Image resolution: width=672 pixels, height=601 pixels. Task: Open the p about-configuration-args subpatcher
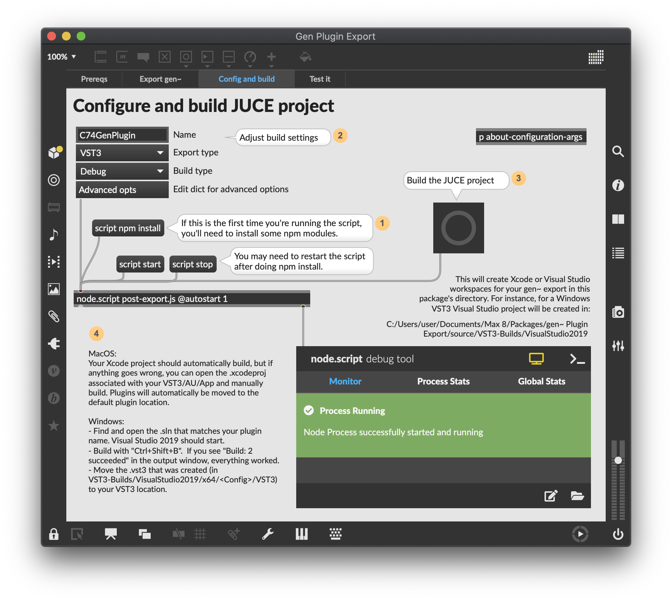pyautogui.click(x=531, y=137)
